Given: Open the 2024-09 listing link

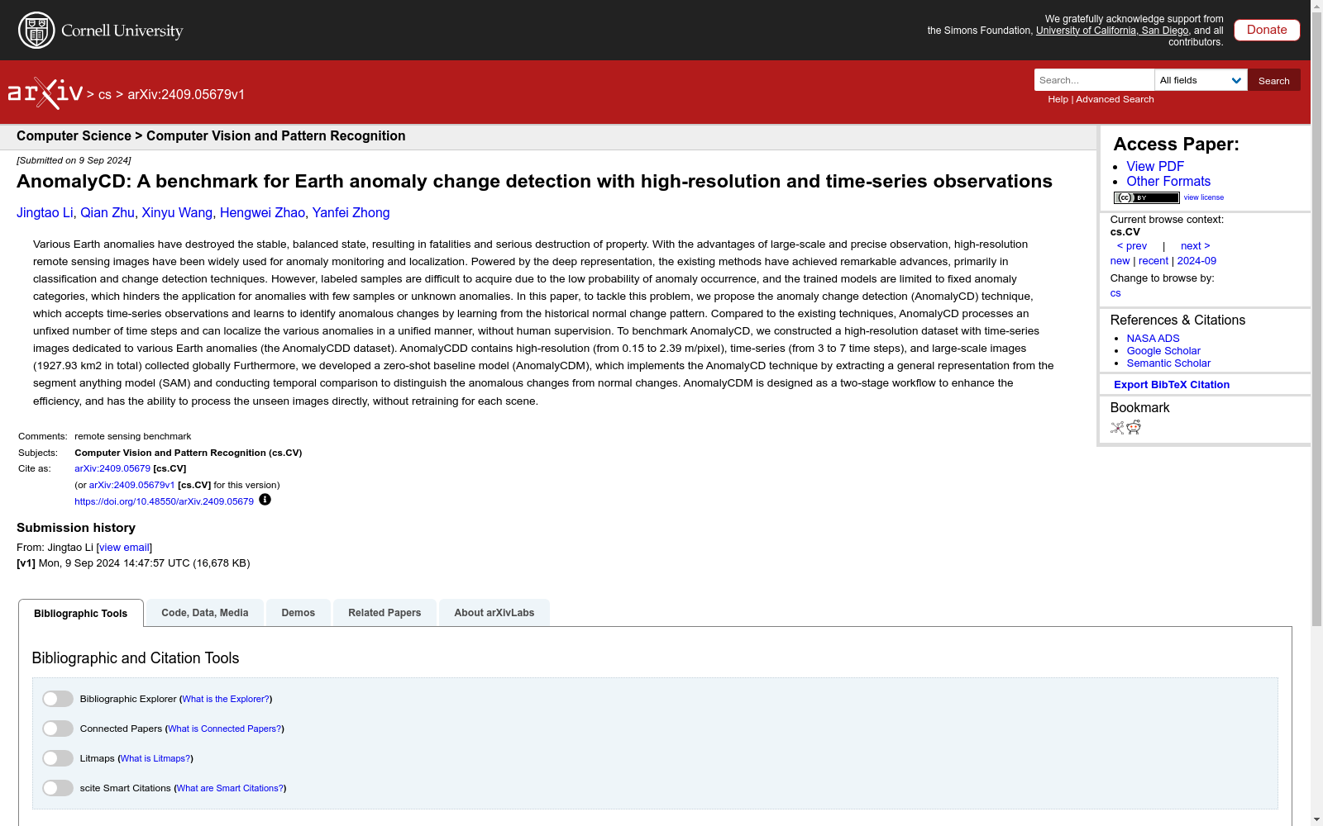Looking at the screenshot, I should 1196,261.
